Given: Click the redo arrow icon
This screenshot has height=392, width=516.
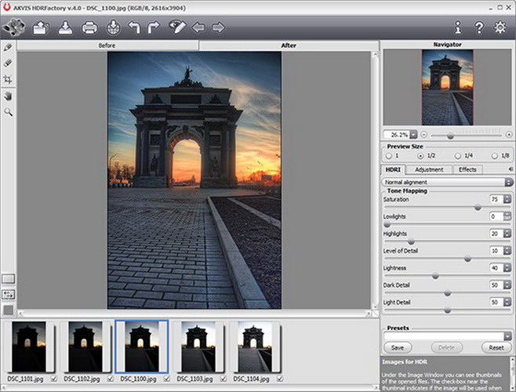Looking at the screenshot, I should 154,28.
